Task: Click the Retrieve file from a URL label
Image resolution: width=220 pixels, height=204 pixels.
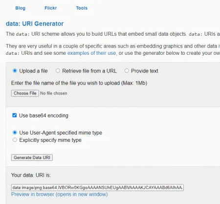Action: click(x=89, y=71)
